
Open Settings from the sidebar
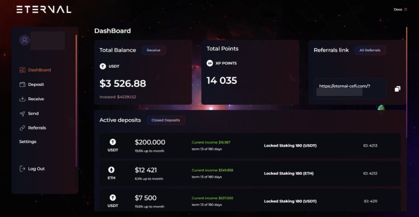(28, 142)
